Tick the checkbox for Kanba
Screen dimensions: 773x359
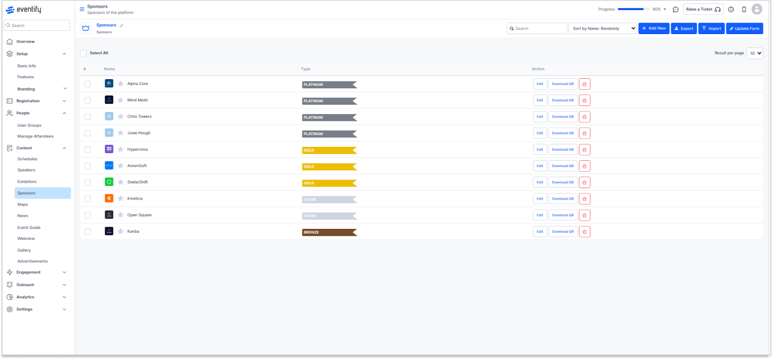pos(87,232)
